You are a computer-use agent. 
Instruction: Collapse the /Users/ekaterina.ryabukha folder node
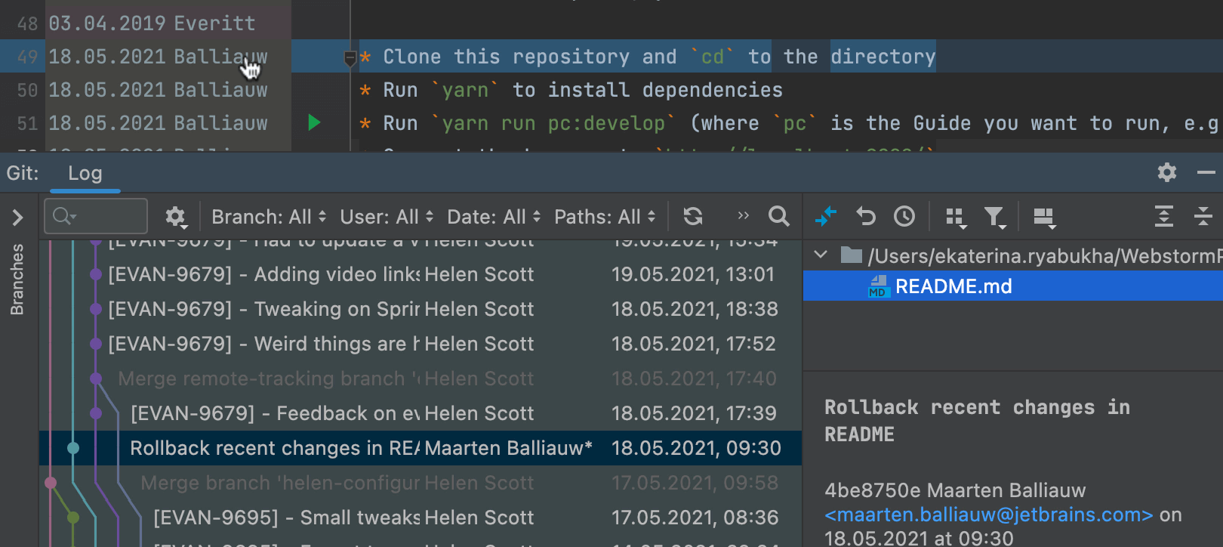821,255
